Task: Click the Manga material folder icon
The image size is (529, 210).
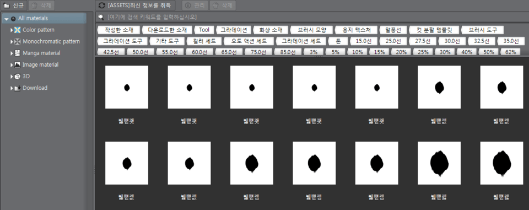Action: coord(17,53)
